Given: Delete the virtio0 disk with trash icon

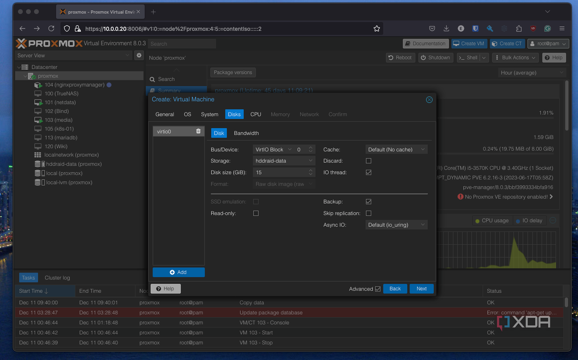Looking at the screenshot, I should click(198, 131).
